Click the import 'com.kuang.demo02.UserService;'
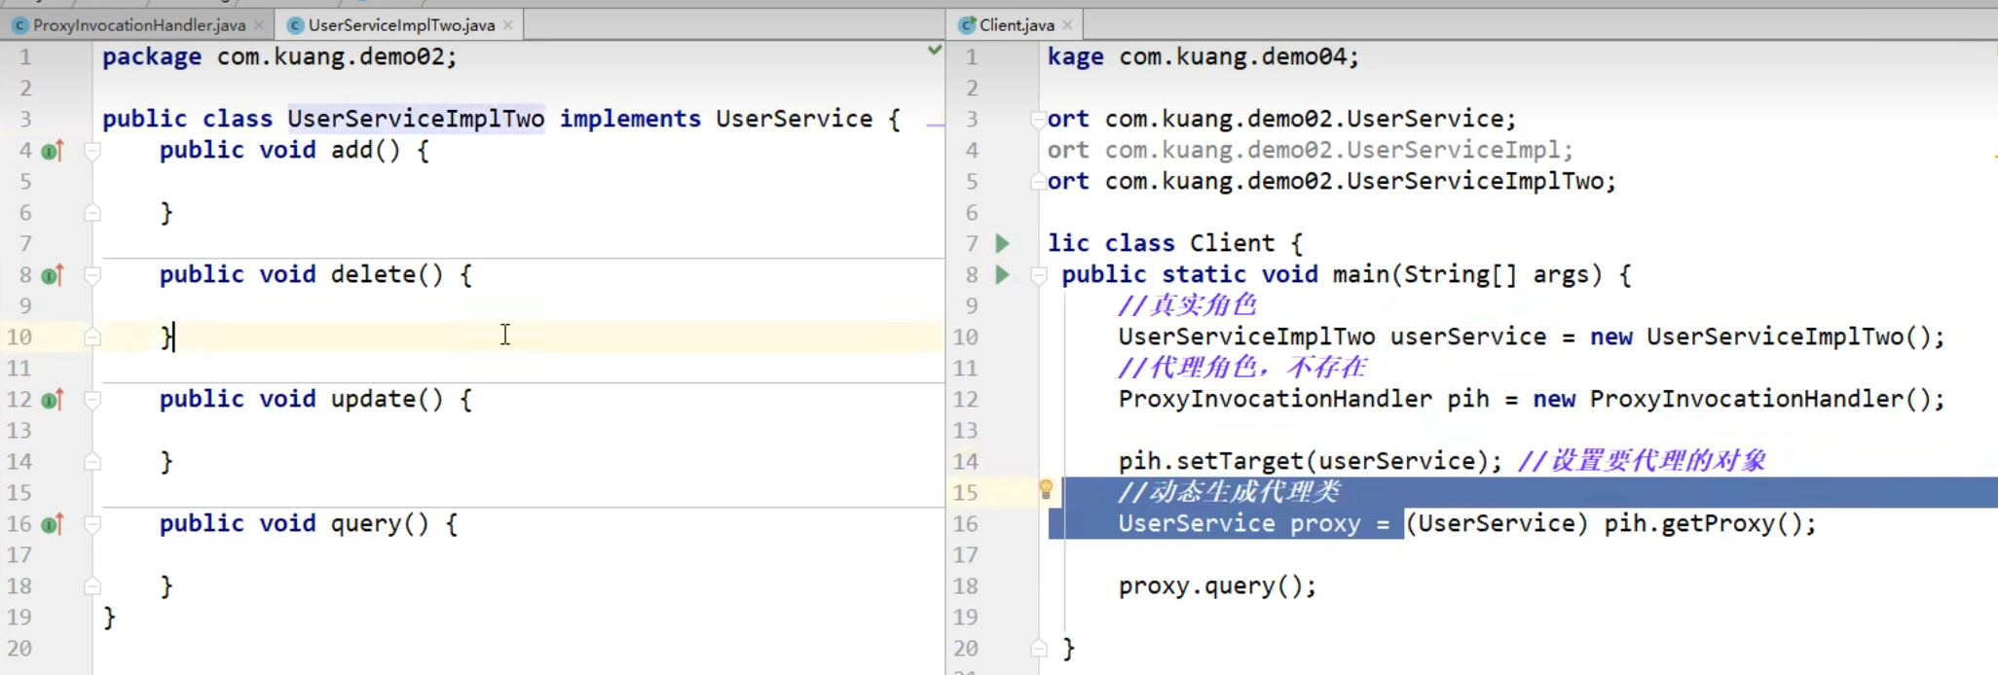Screen dimensions: 1998x675 1311,119
